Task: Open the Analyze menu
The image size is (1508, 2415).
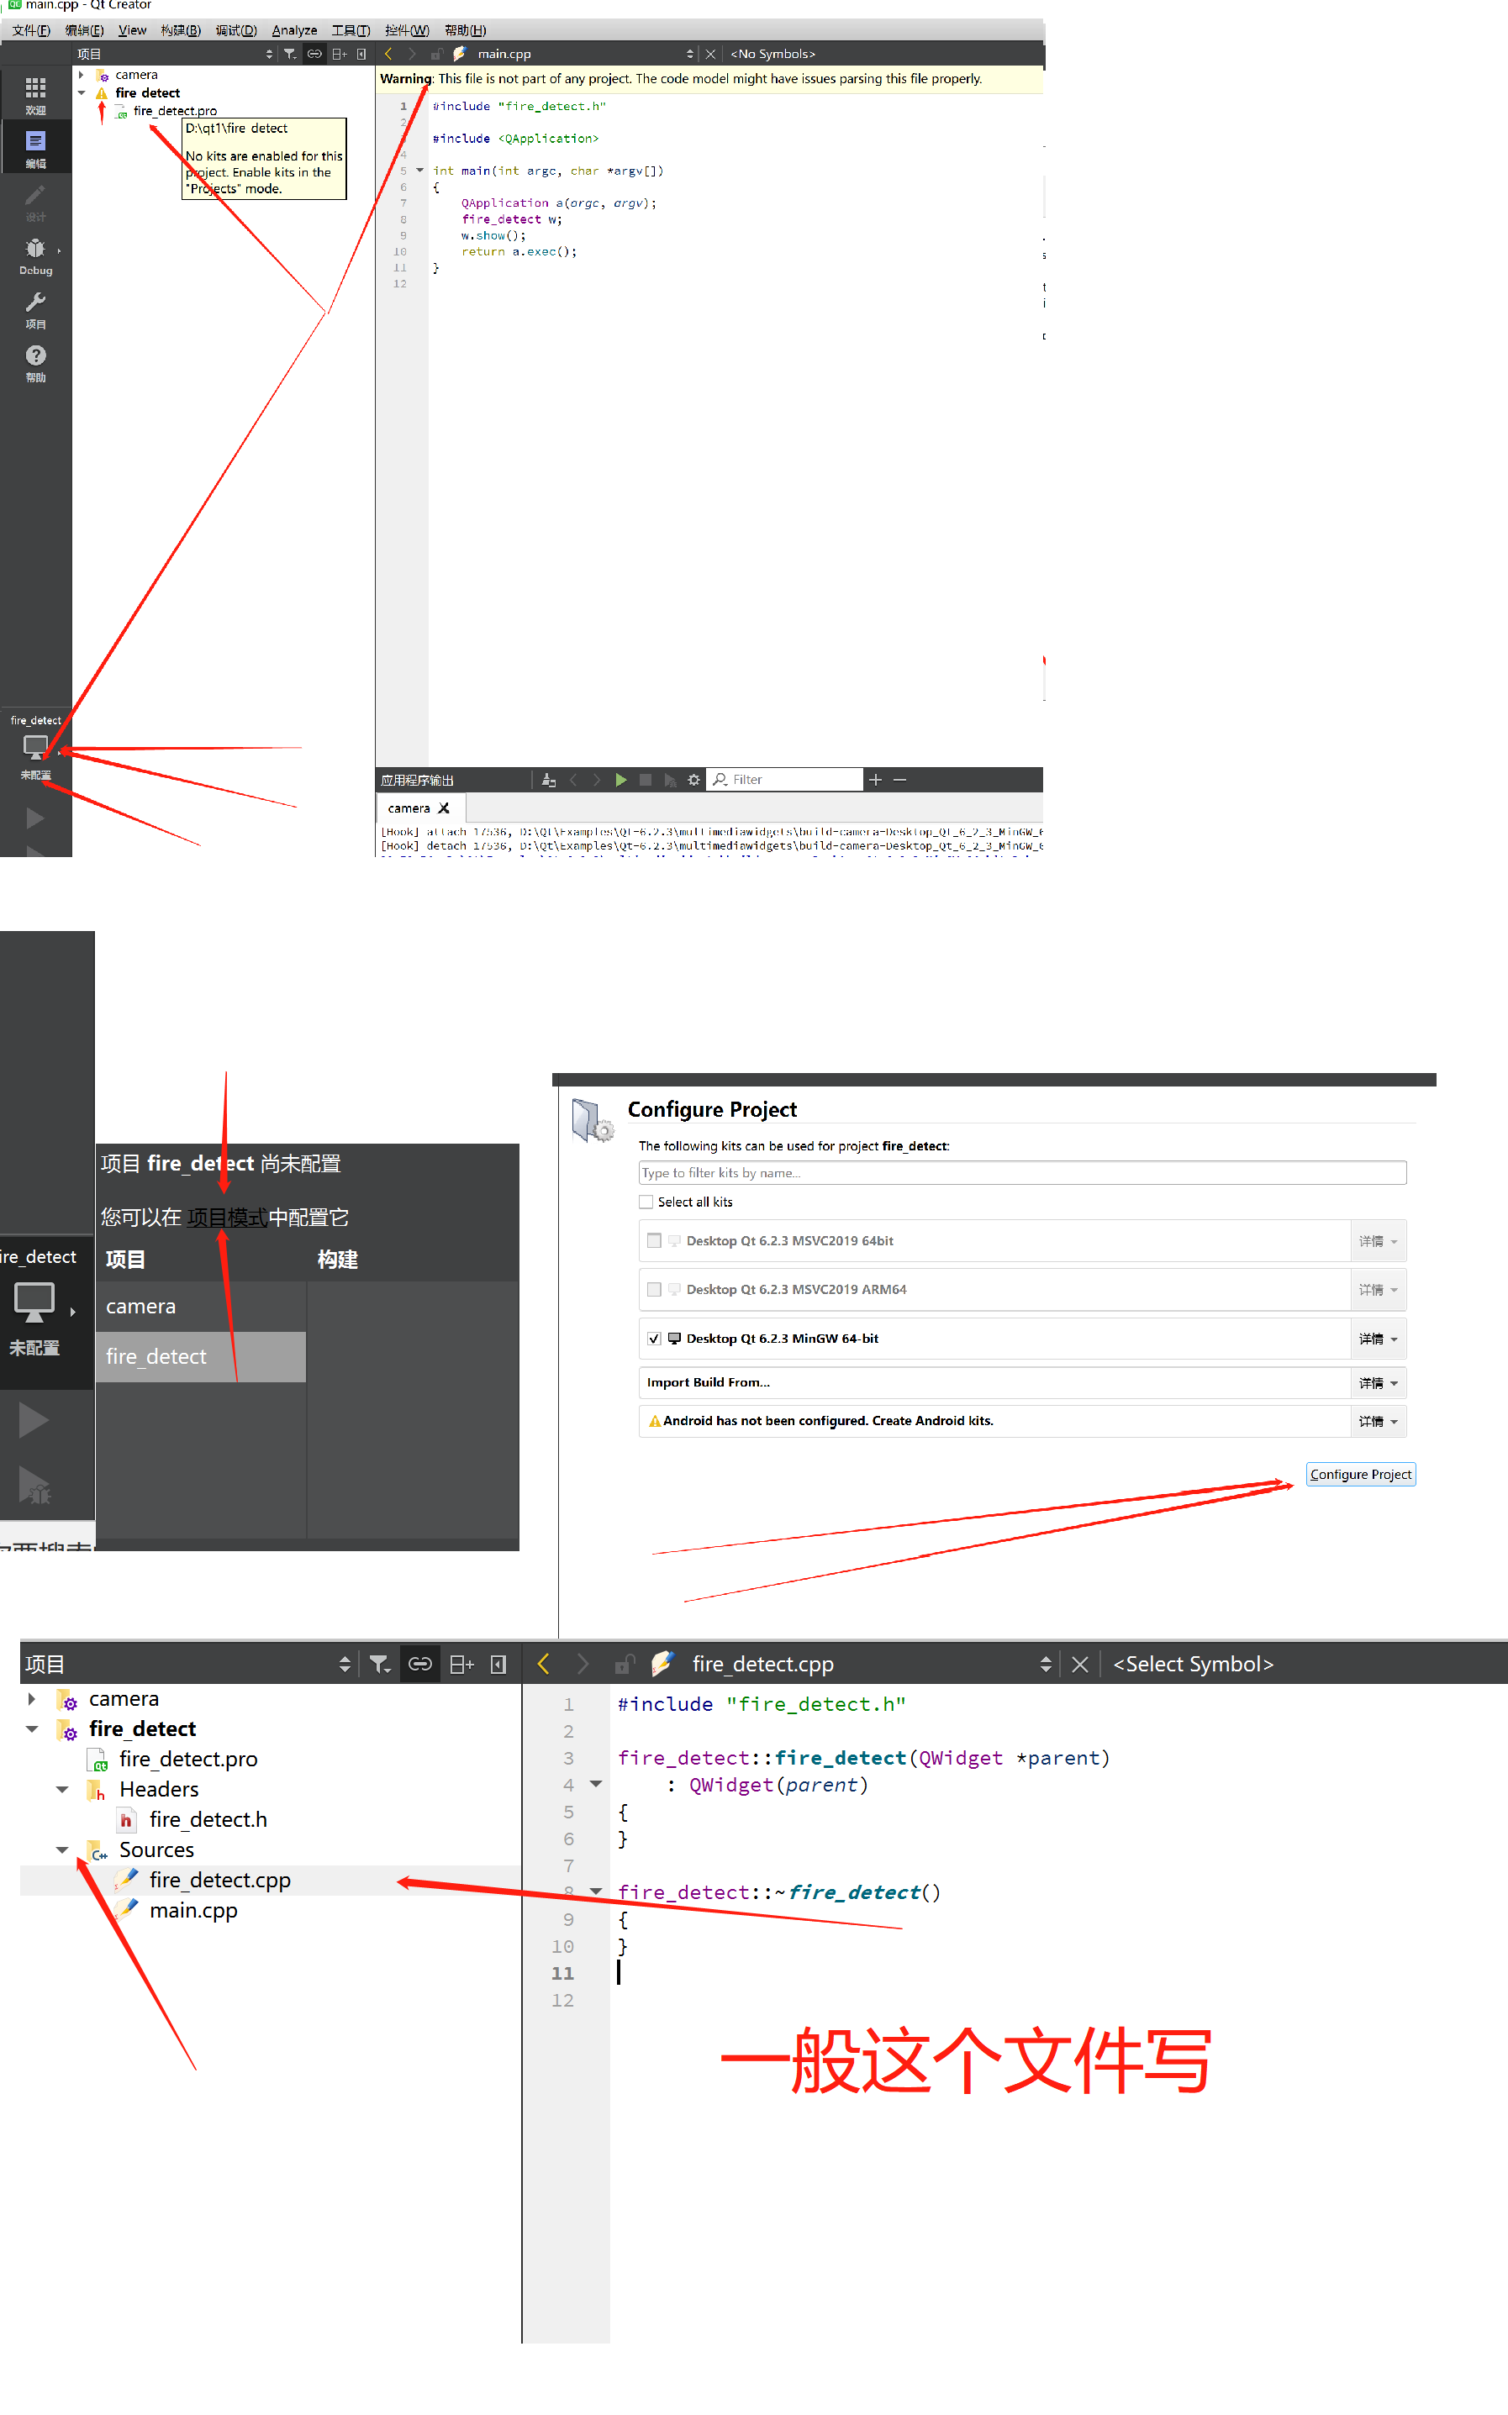Action: [x=294, y=30]
